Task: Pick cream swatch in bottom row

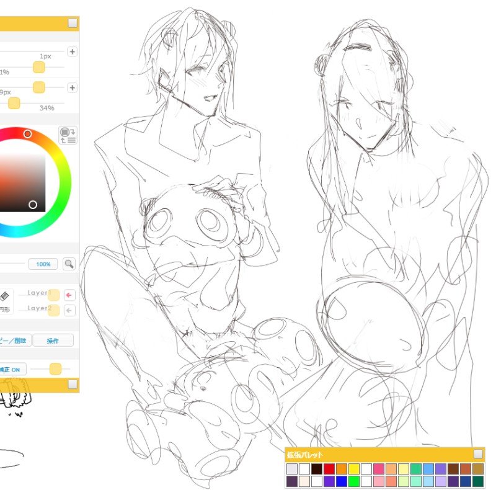Action: coord(304,481)
